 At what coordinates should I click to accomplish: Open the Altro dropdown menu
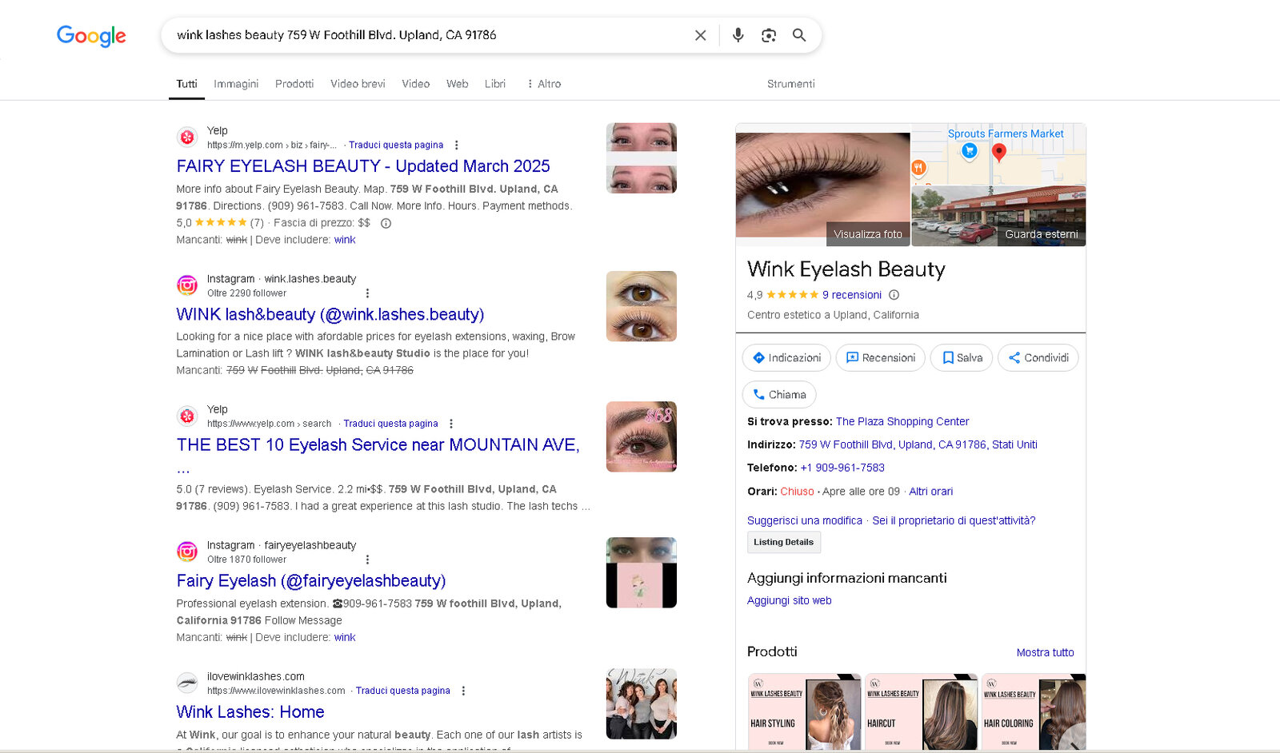(544, 84)
